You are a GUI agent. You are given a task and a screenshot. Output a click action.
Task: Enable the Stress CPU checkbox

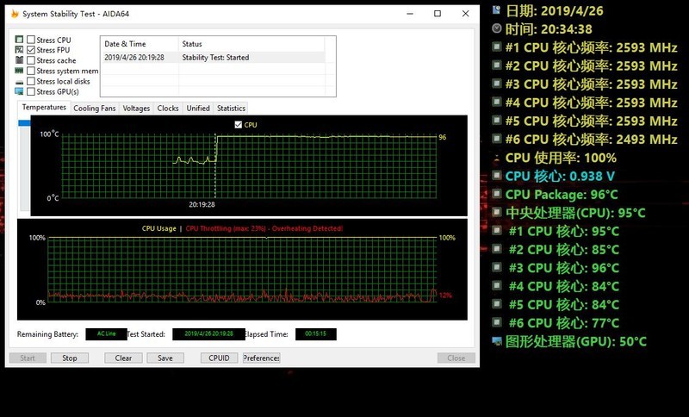coord(31,40)
